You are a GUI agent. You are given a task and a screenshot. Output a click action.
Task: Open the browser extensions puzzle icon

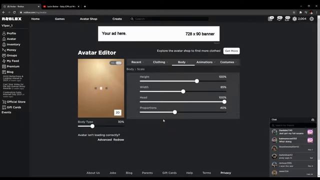[x=300, y=12]
